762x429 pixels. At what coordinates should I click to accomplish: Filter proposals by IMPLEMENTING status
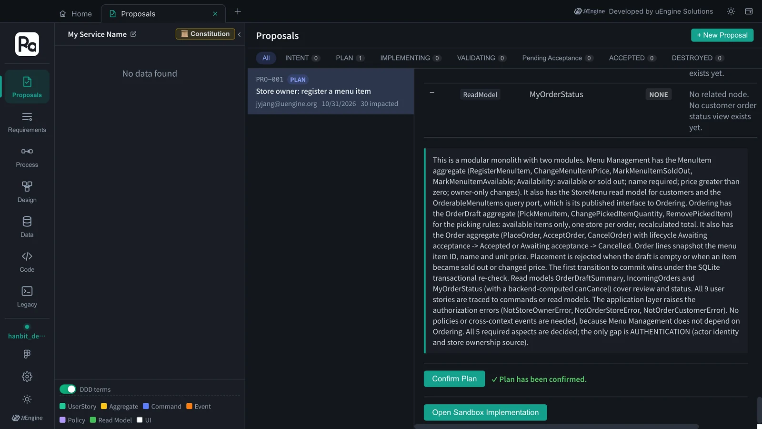tap(411, 58)
